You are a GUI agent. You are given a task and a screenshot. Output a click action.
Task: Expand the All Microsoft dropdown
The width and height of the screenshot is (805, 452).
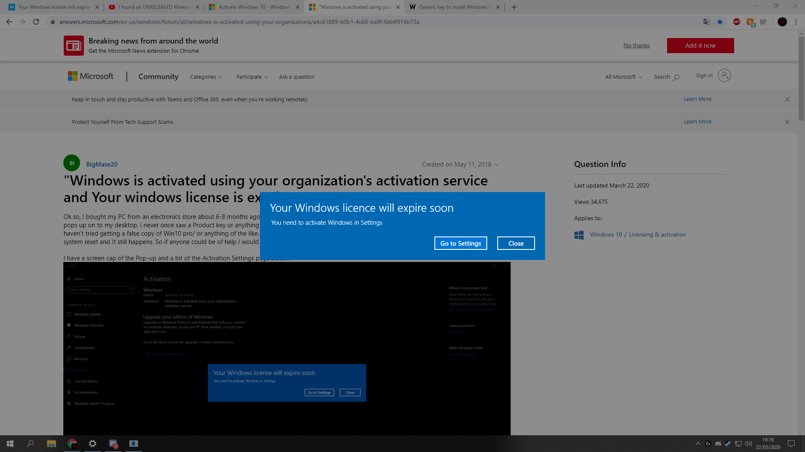point(623,77)
